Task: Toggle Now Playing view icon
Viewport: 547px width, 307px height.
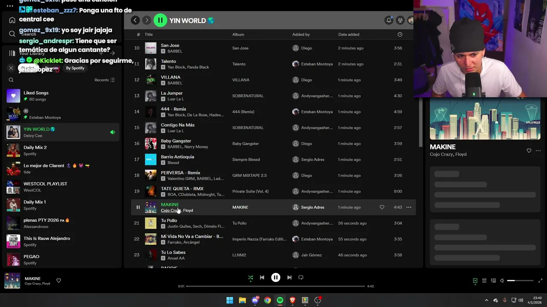Action: 475,281
